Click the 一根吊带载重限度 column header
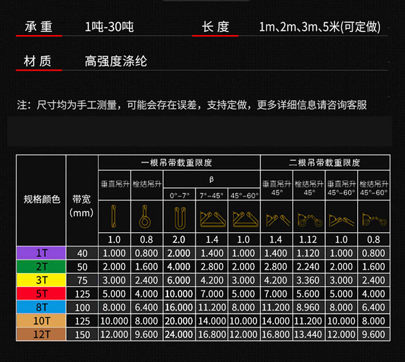405x362 pixels. (x=179, y=163)
